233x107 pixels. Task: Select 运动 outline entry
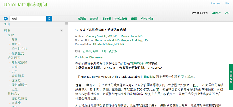[x=15, y=67]
